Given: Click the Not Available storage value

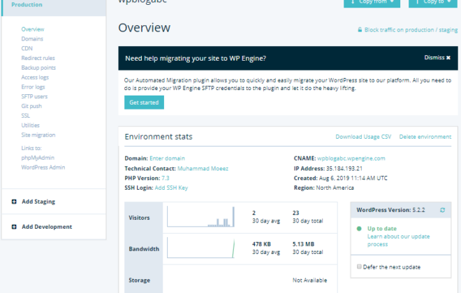Looking at the screenshot, I should [309, 280].
